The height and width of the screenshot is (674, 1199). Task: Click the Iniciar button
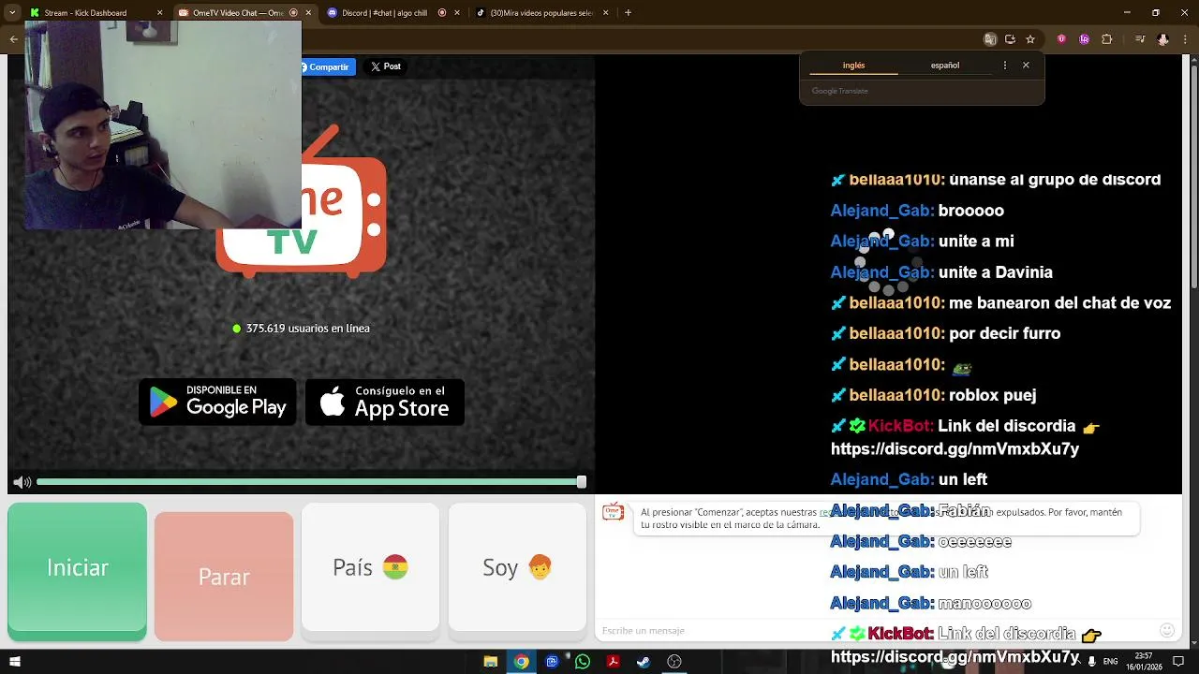(x=77, y=569)
